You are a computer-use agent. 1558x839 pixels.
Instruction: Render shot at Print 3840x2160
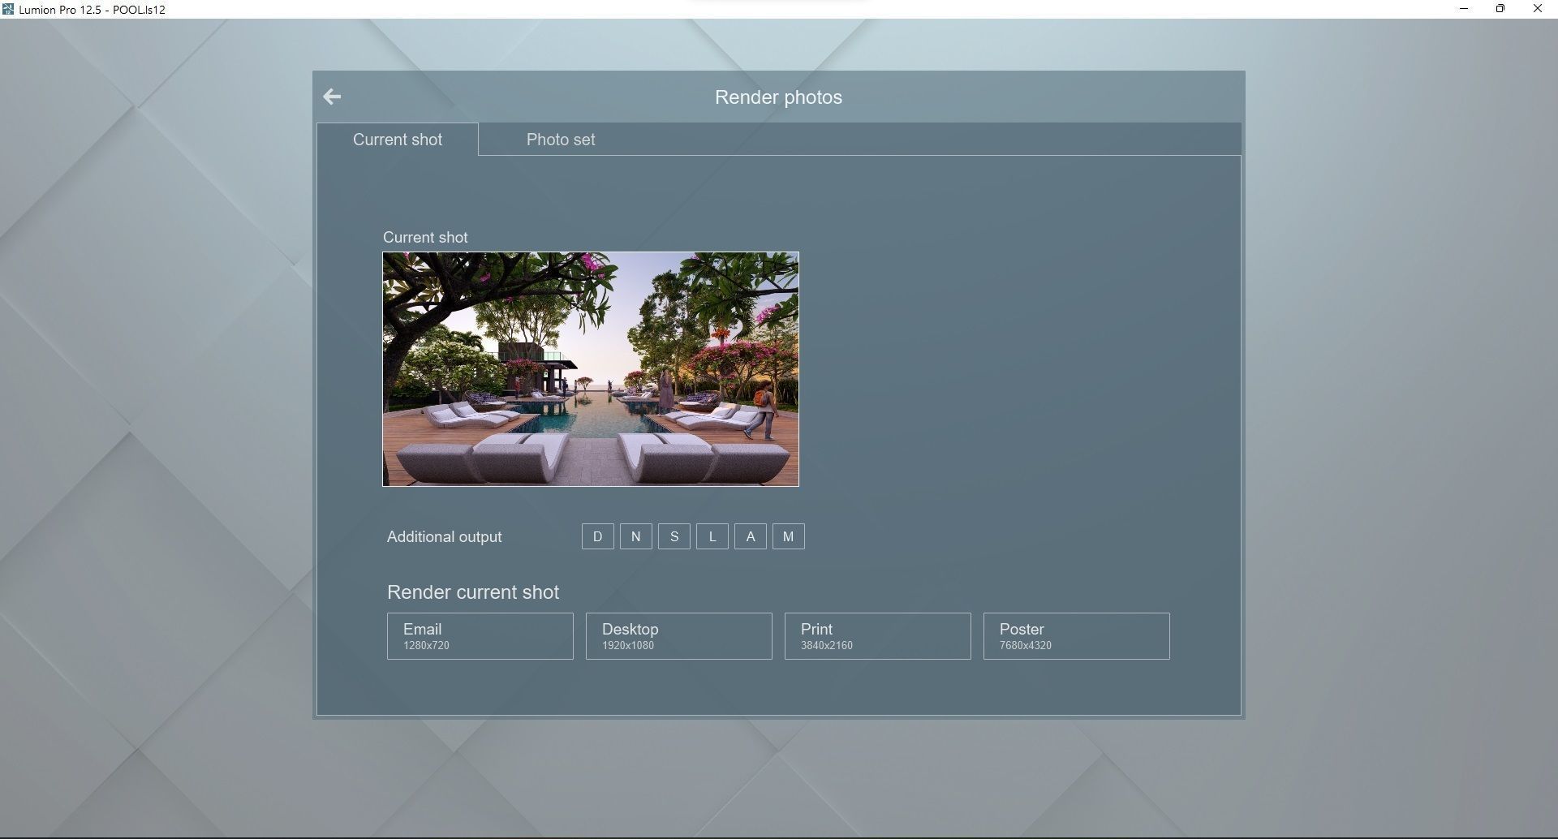(x=878, y=636)
